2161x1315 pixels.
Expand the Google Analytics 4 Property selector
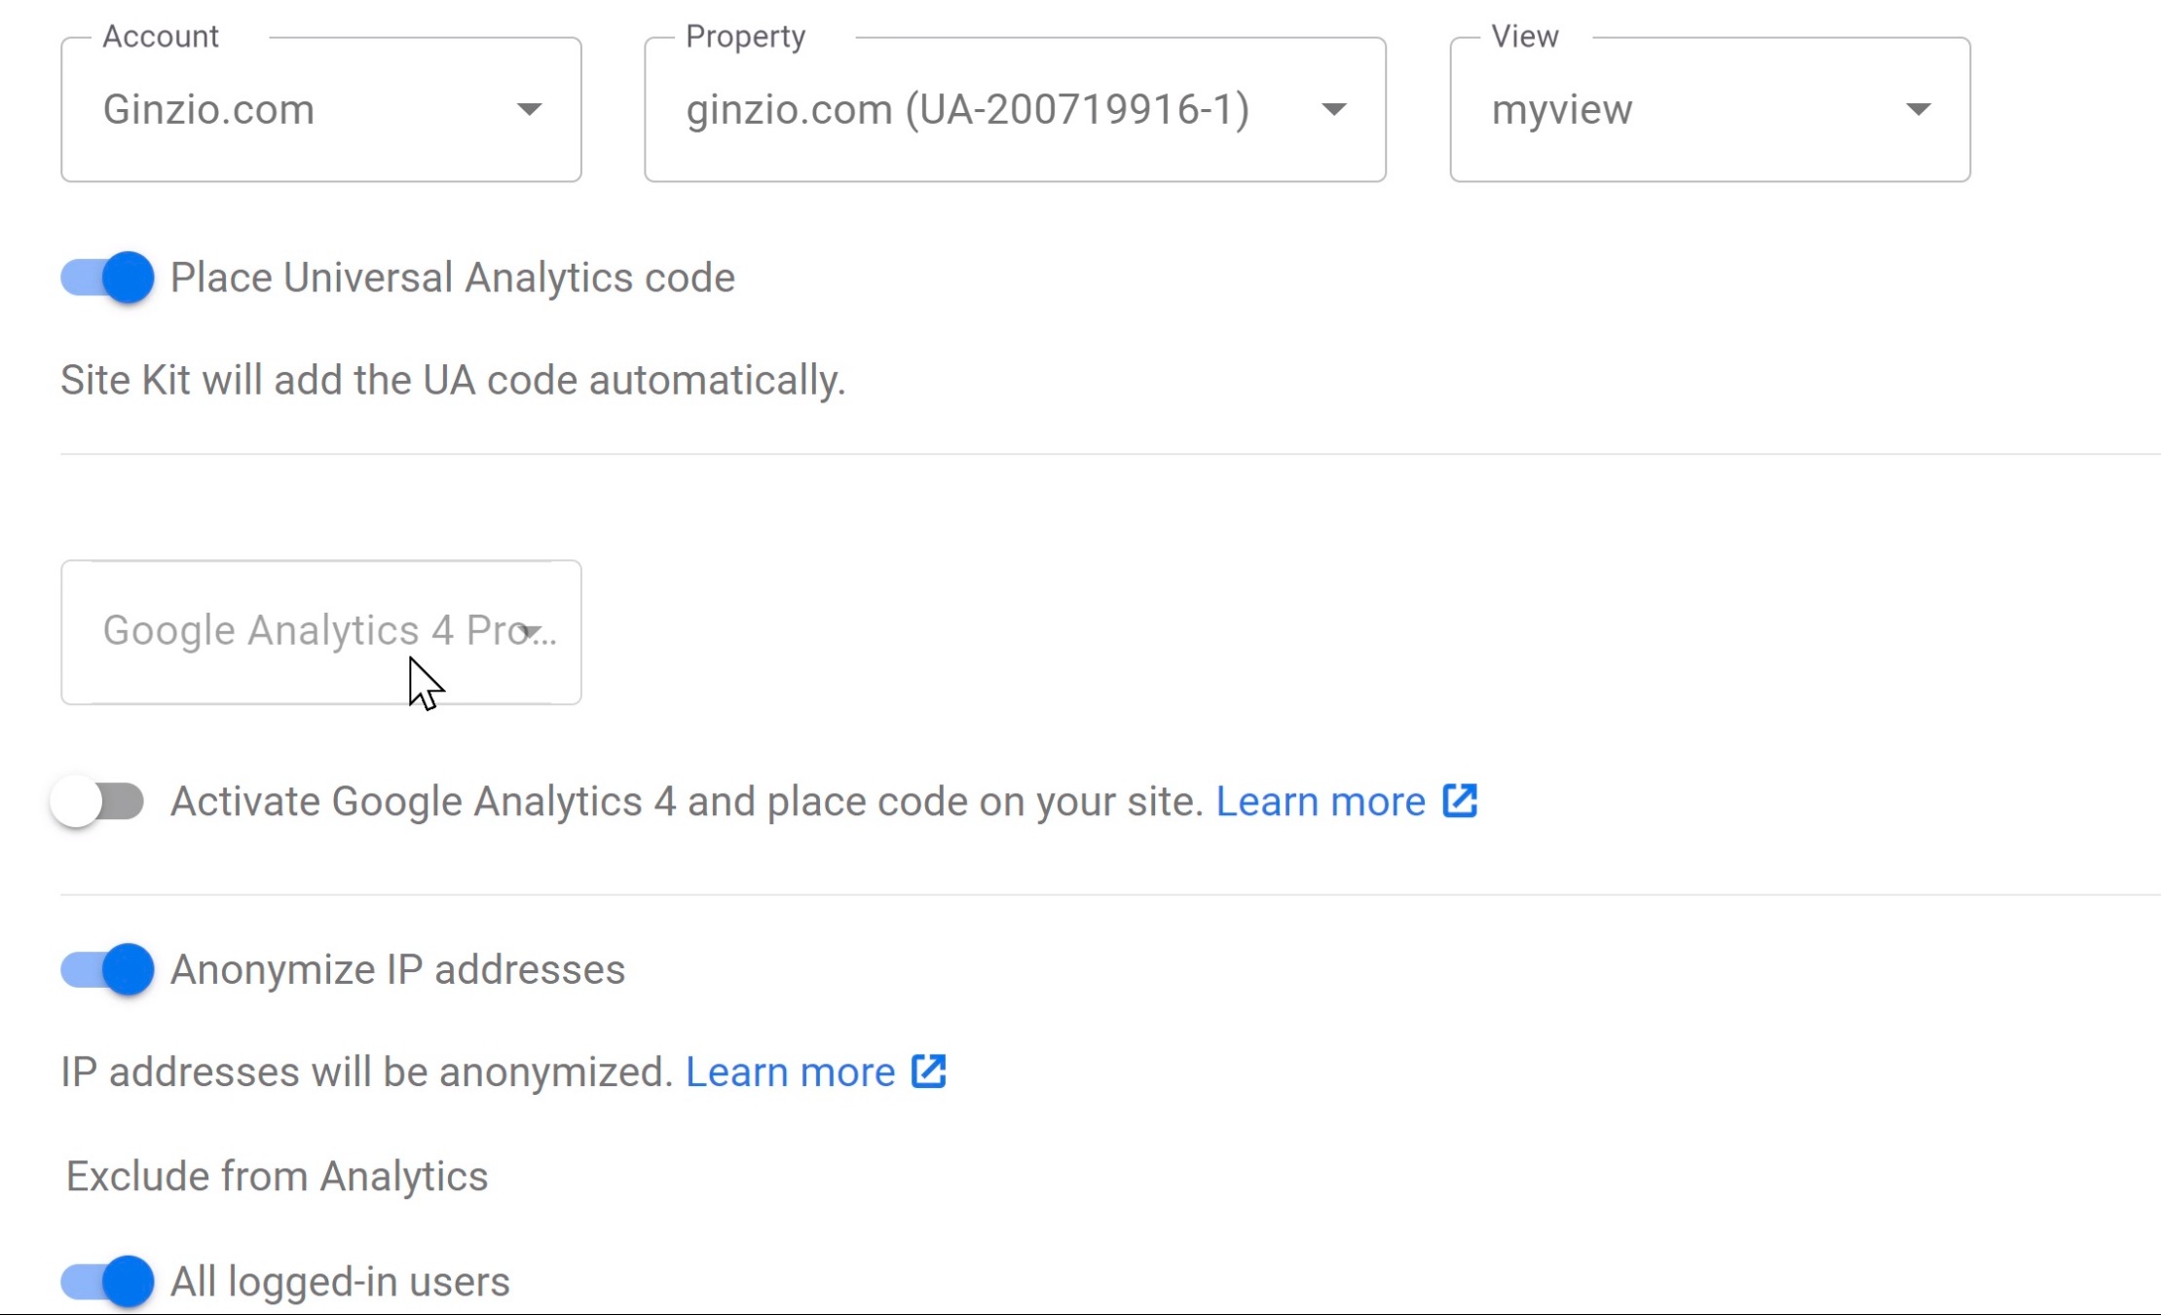[x=321, y=631]
